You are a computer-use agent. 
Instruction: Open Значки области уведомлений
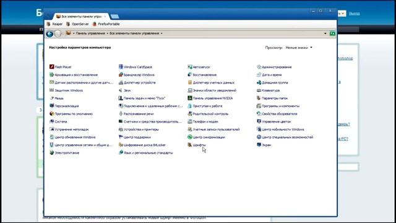pyautogui.click(x=212, y=90)
